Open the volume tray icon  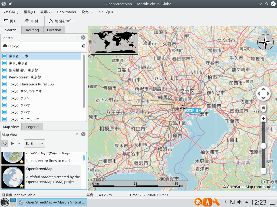point(240,202)
